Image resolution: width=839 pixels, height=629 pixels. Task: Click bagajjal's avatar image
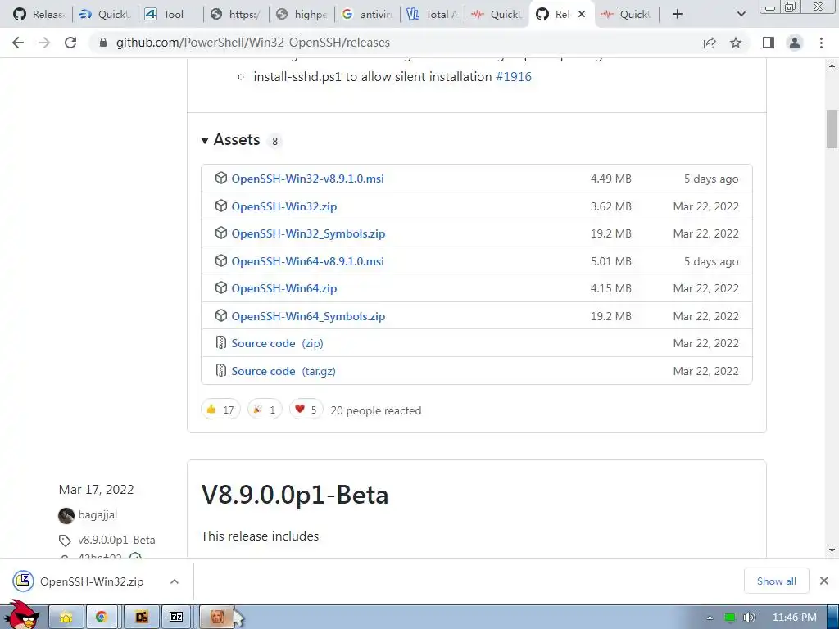66,516
